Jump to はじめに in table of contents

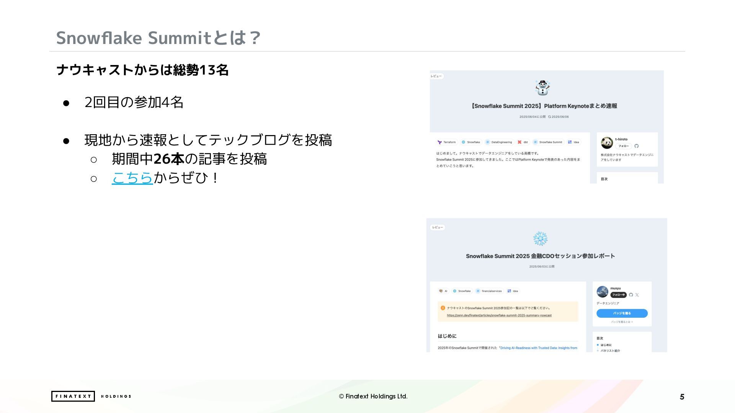pos(606,345)
